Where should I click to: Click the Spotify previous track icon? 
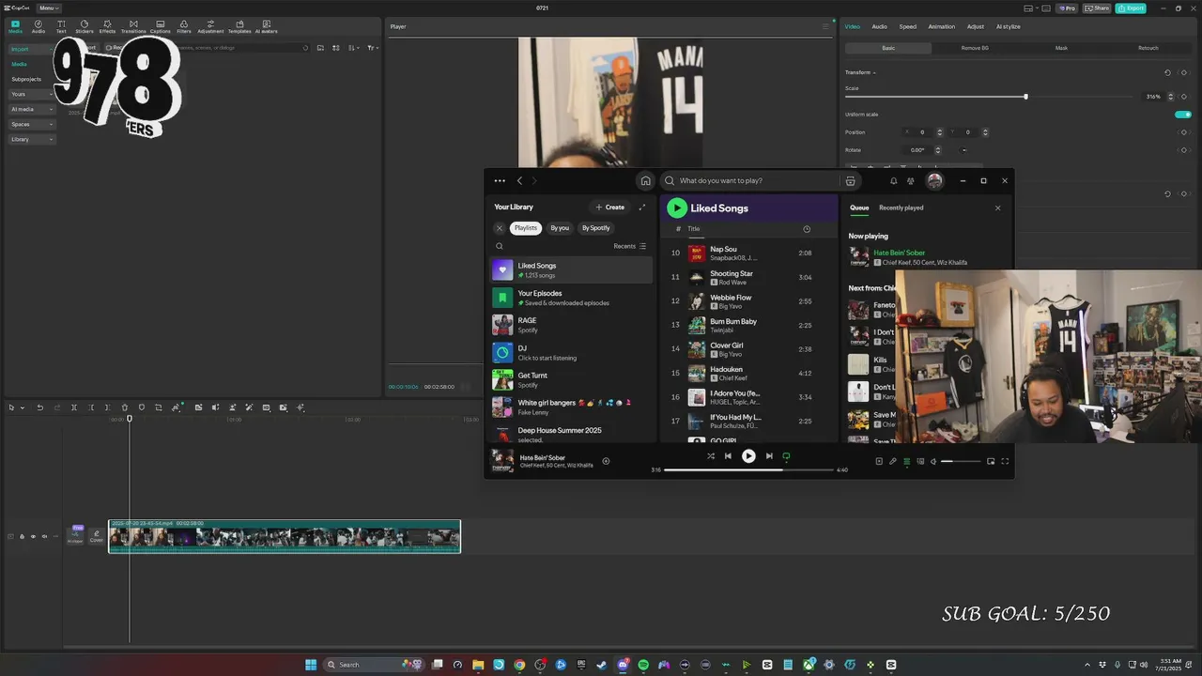tap(728, 456)
